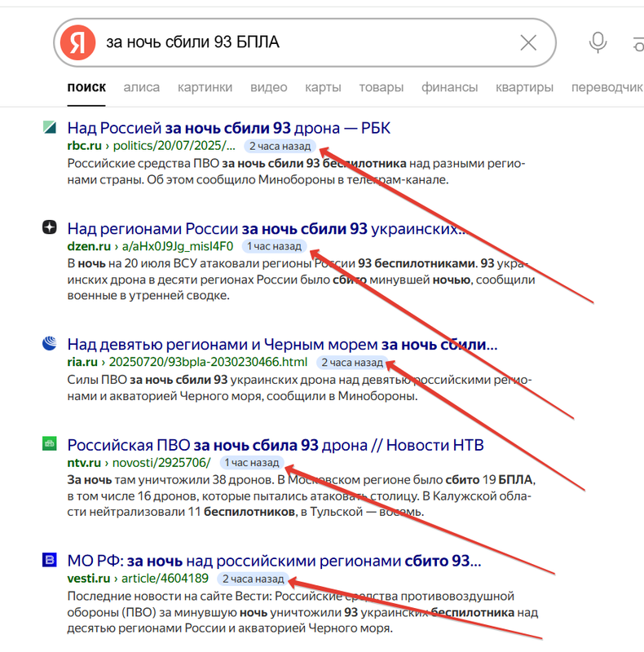Go to the финансы tab
This screenshot has width=644, height=652.
(x=449, y=87)
